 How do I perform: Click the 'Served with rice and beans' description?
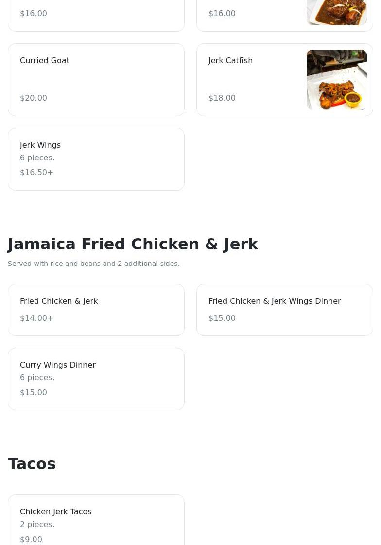click(94, 264)
